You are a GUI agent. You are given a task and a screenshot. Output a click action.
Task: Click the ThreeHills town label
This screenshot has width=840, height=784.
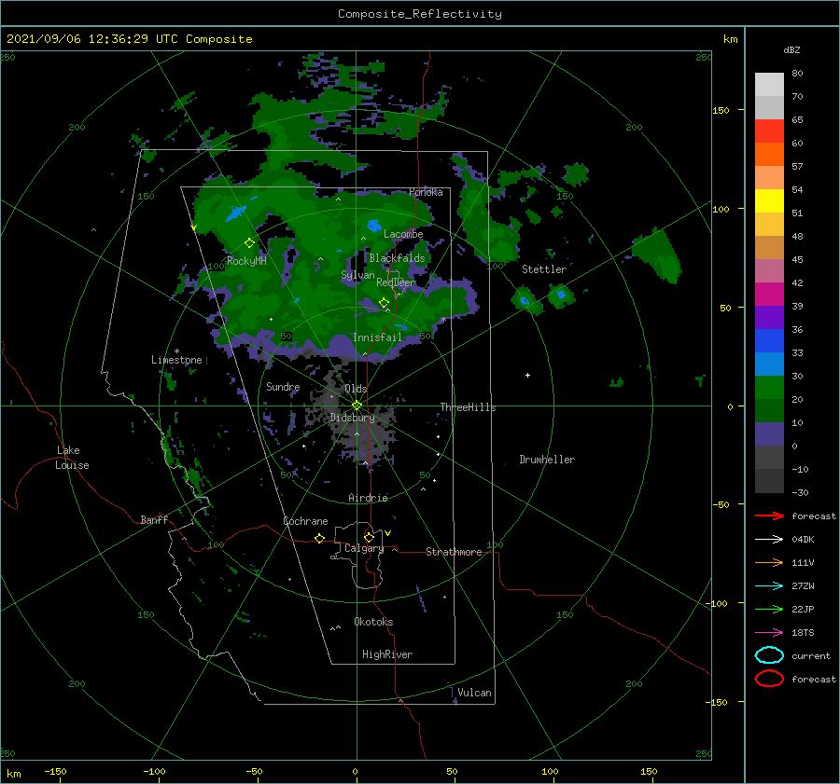[x=469, y=407]
